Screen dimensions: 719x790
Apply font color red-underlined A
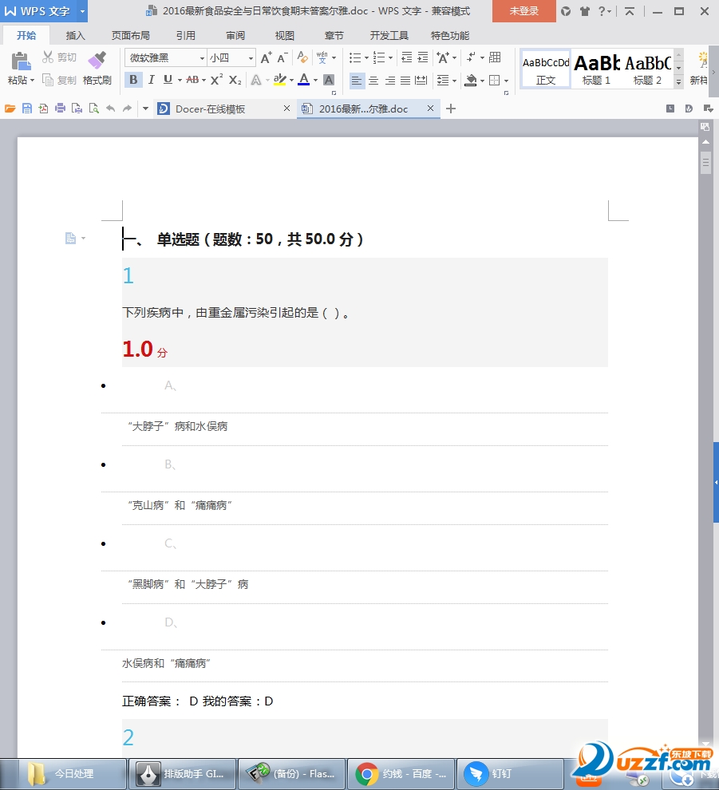point(304,80)
